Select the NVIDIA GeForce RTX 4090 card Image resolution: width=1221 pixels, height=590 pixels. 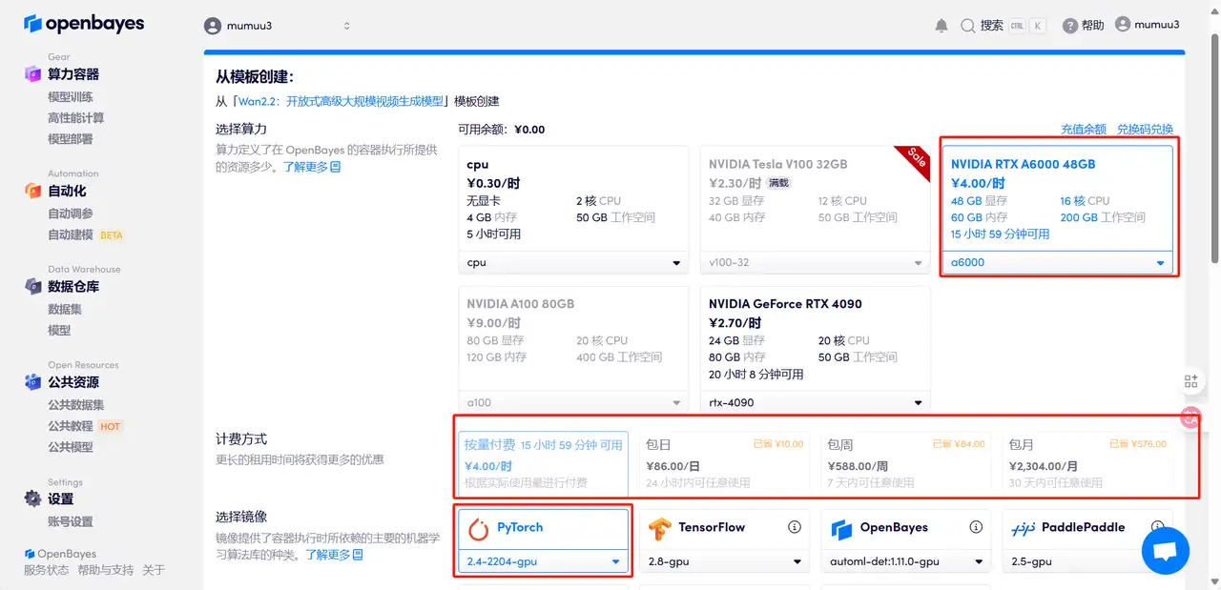coord(815,350)
